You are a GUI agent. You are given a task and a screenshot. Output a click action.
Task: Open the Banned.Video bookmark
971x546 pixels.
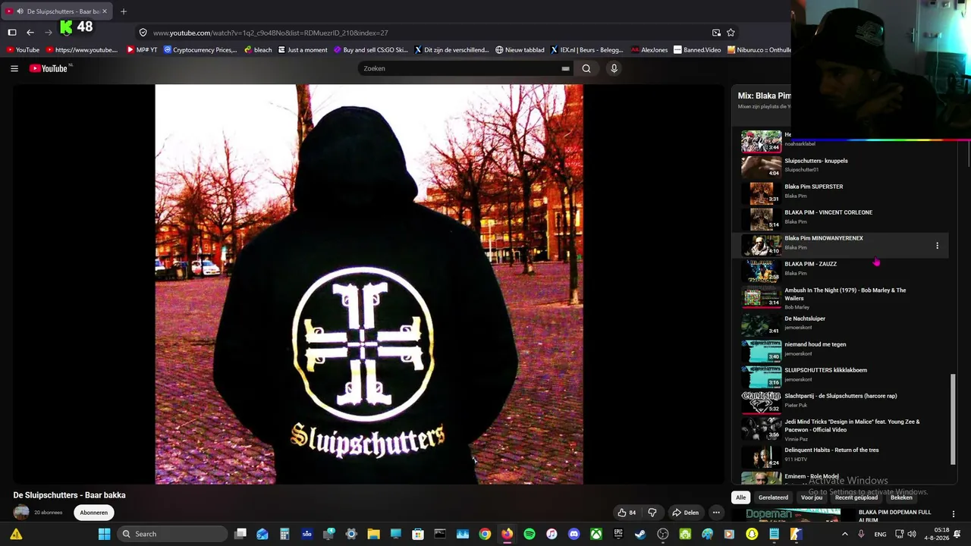click(x=697, y=50)
